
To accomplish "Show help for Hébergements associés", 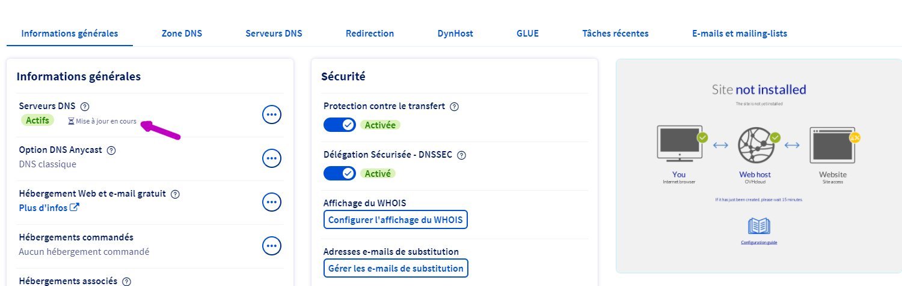I will point(127,281).
